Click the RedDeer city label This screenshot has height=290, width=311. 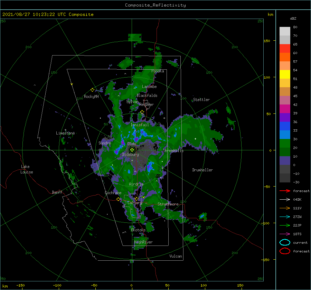point(147,104)
